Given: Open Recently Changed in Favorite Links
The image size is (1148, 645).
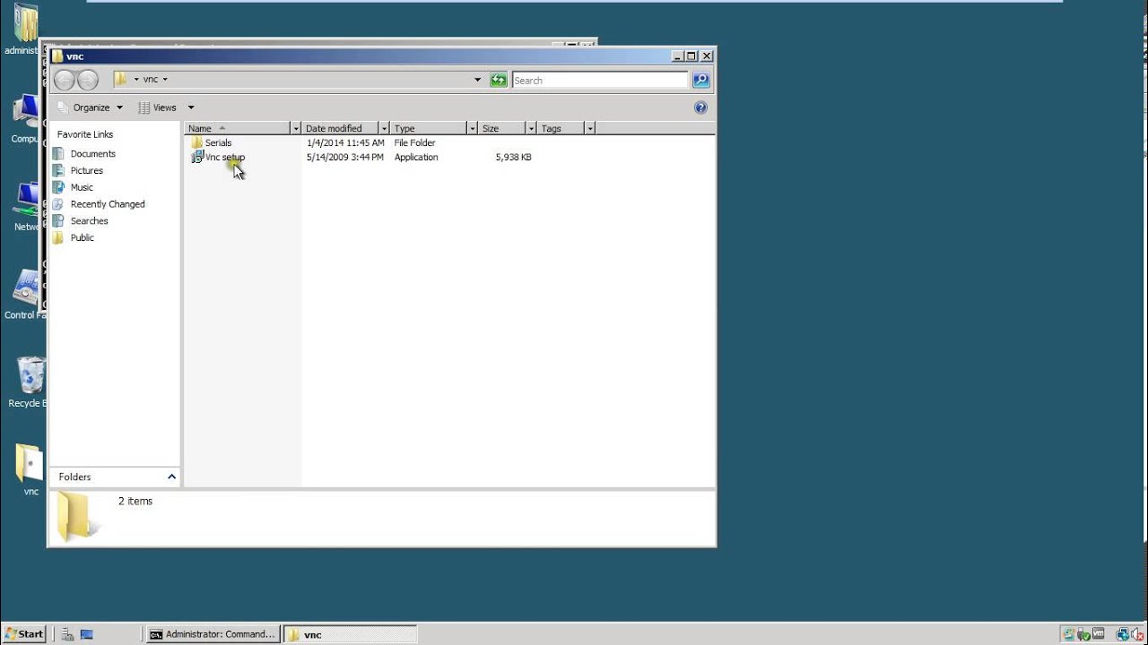Looking at the screenshot, I should point(108,204).
